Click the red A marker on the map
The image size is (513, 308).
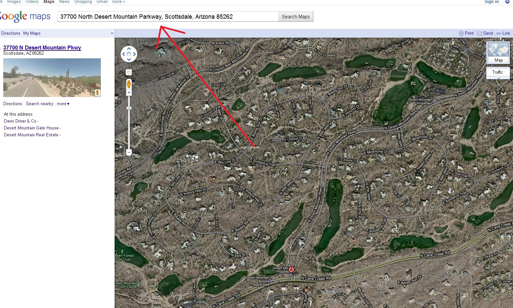click(291, 270)
